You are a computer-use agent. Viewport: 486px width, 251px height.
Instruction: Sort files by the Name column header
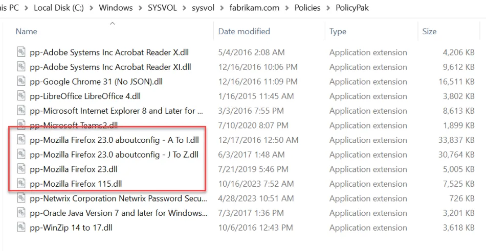pyautogui.click(x=27, y=31)
